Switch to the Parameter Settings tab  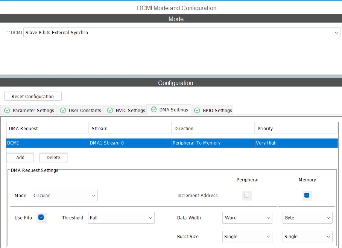[29, 110]
